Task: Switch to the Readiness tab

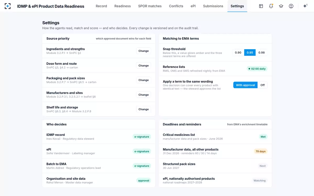Action: click(122, 6)
